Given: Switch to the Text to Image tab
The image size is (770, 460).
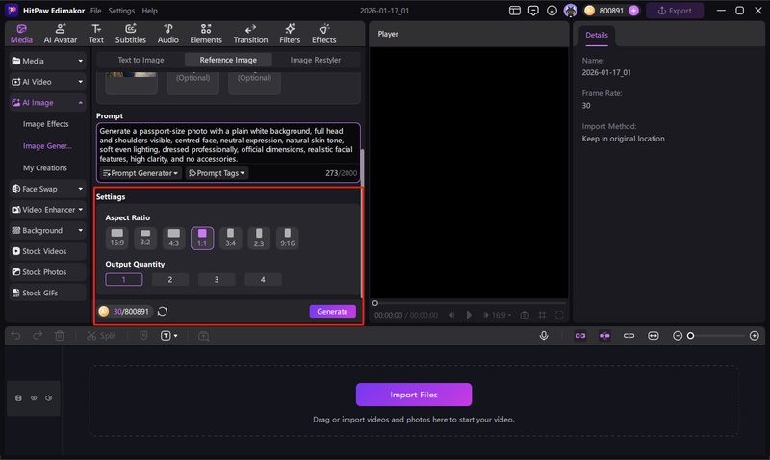Looking at the screenshot, I should point(141,60).
